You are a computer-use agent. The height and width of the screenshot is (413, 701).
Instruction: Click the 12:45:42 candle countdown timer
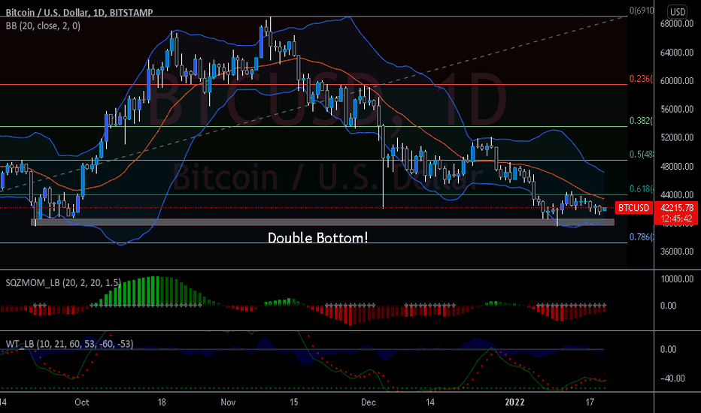tap(677, 219)
